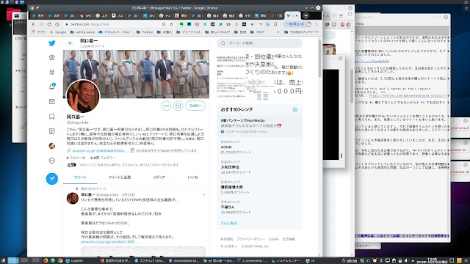This screenshot has height=264, width=470.
Task: Open the ブログ bookmarks folder
Action: [258, 32]
